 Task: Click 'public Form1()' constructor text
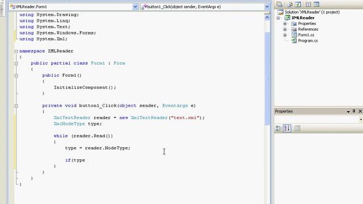[62, 75]
